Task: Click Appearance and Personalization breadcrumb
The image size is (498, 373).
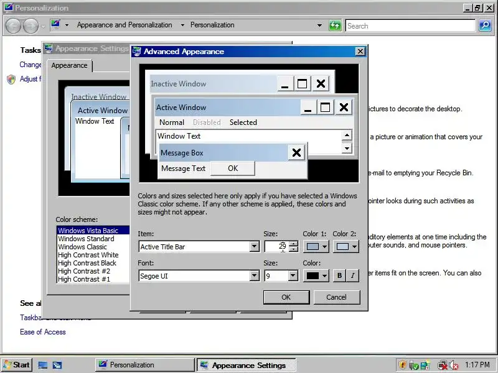Action: click(x=125, y=25)
